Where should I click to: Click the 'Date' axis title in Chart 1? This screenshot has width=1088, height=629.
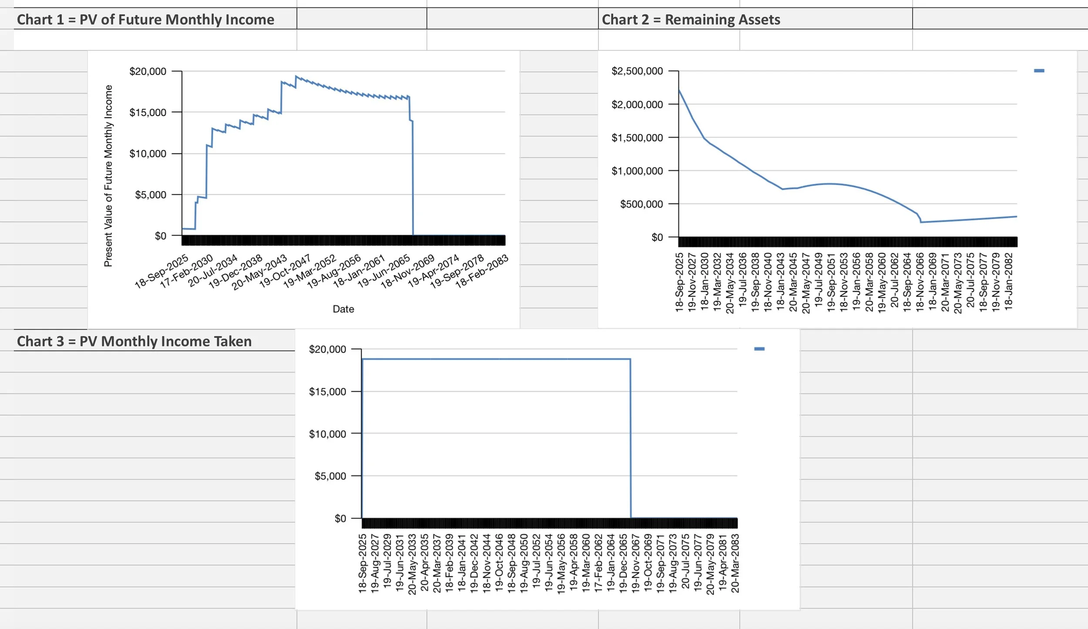pyautogui.click(x=343, y=309)
